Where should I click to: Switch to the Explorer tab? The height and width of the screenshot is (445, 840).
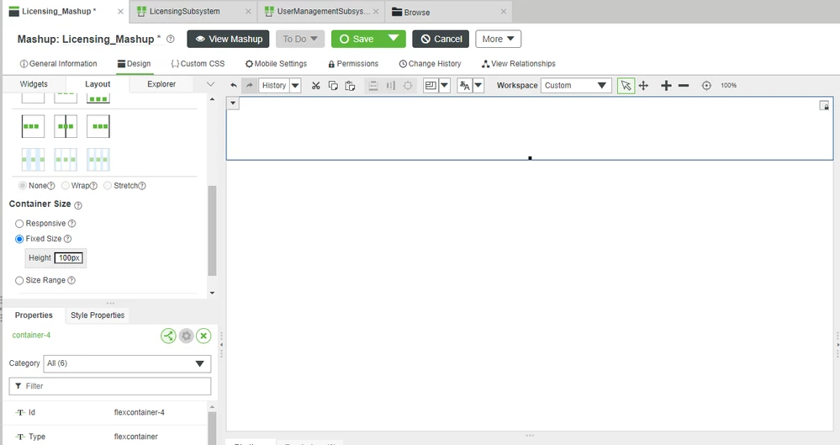point(161,84)
